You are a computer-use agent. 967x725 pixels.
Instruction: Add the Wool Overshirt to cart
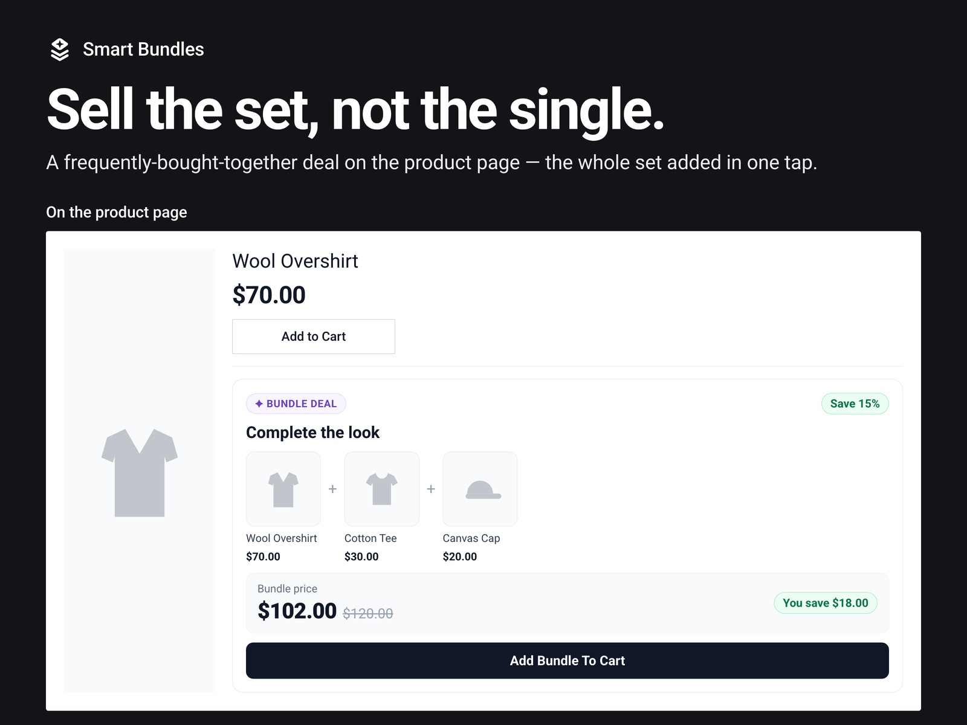coord(314,337)
